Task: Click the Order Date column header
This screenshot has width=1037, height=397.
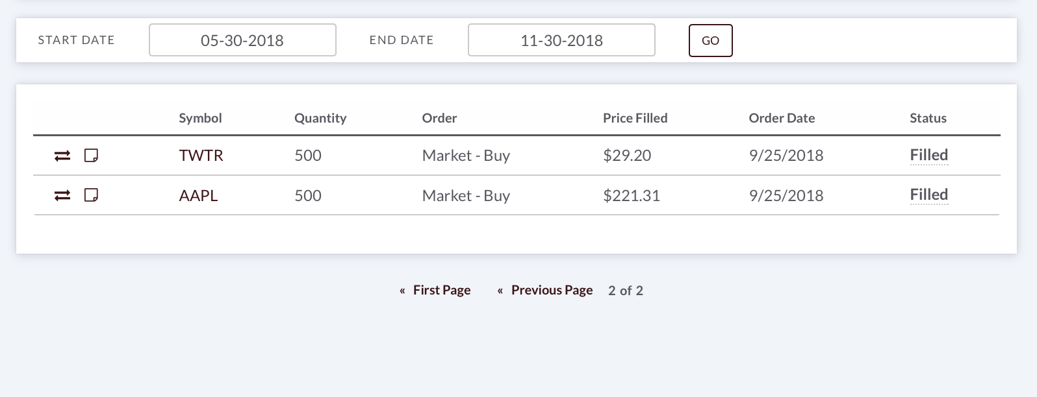Action: [x=782, y=118]
